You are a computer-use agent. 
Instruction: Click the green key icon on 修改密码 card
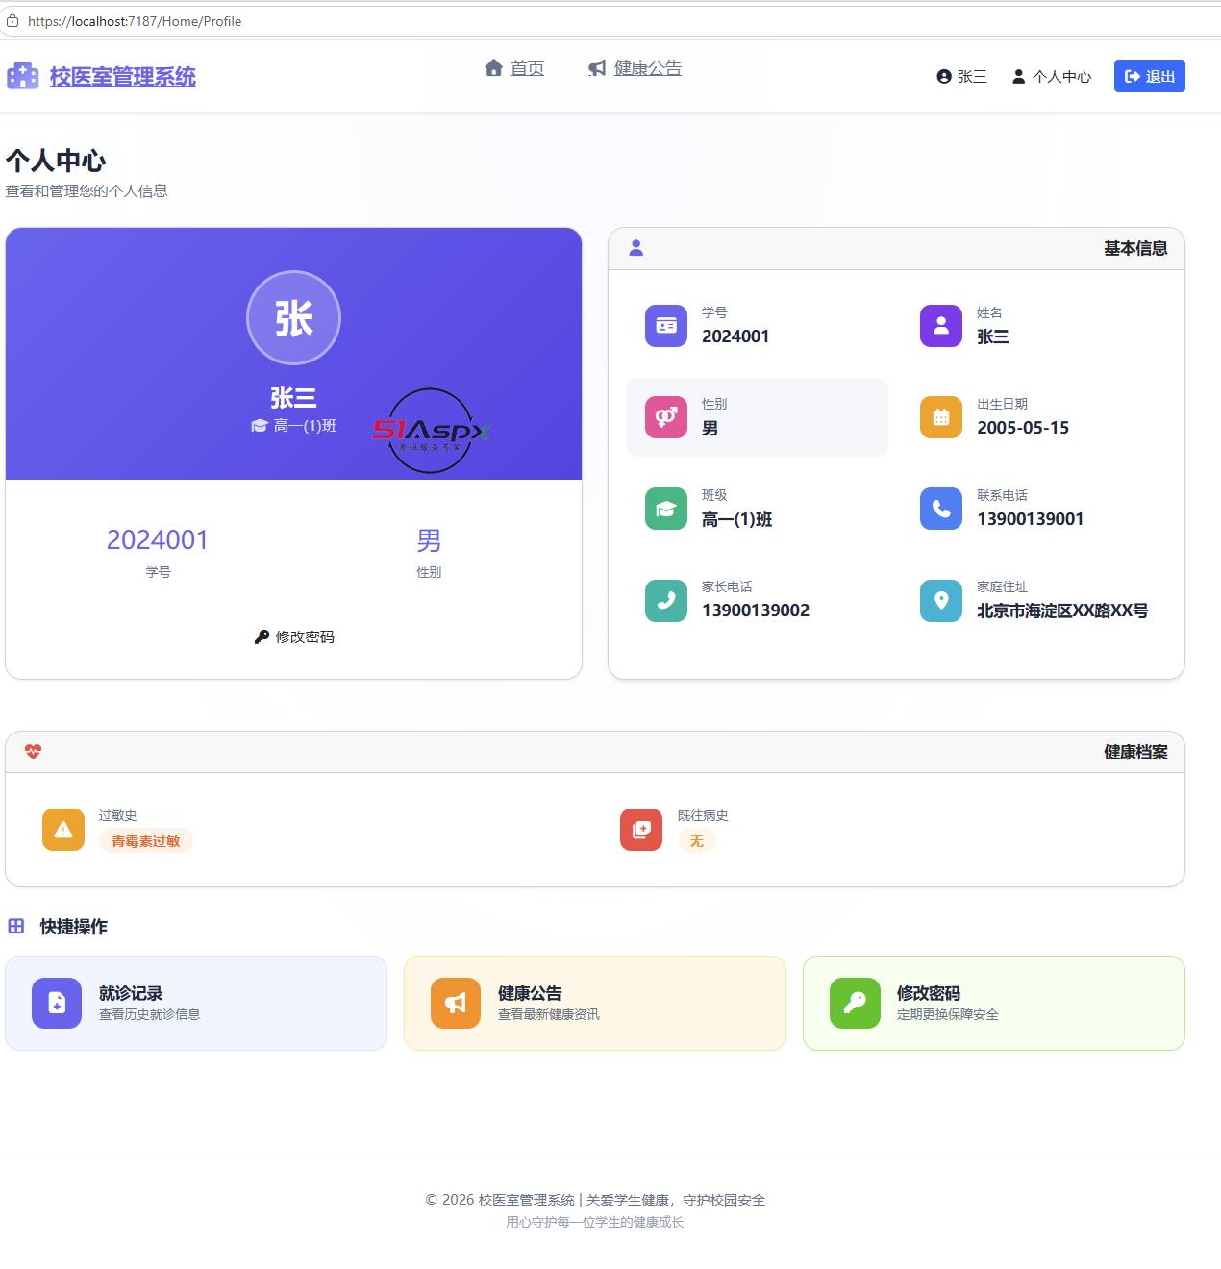[855, 1003]
